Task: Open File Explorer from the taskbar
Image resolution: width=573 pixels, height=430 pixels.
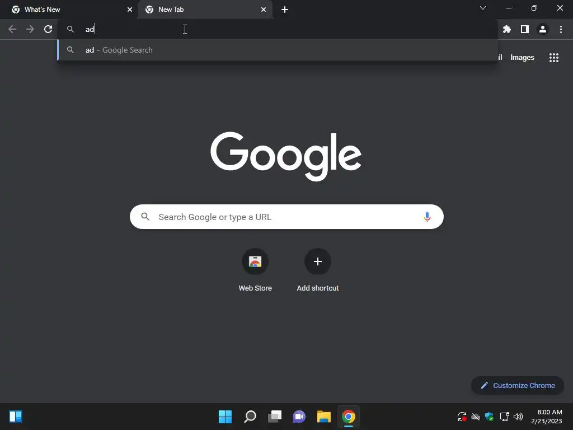Action: click(x=324, y=417)
